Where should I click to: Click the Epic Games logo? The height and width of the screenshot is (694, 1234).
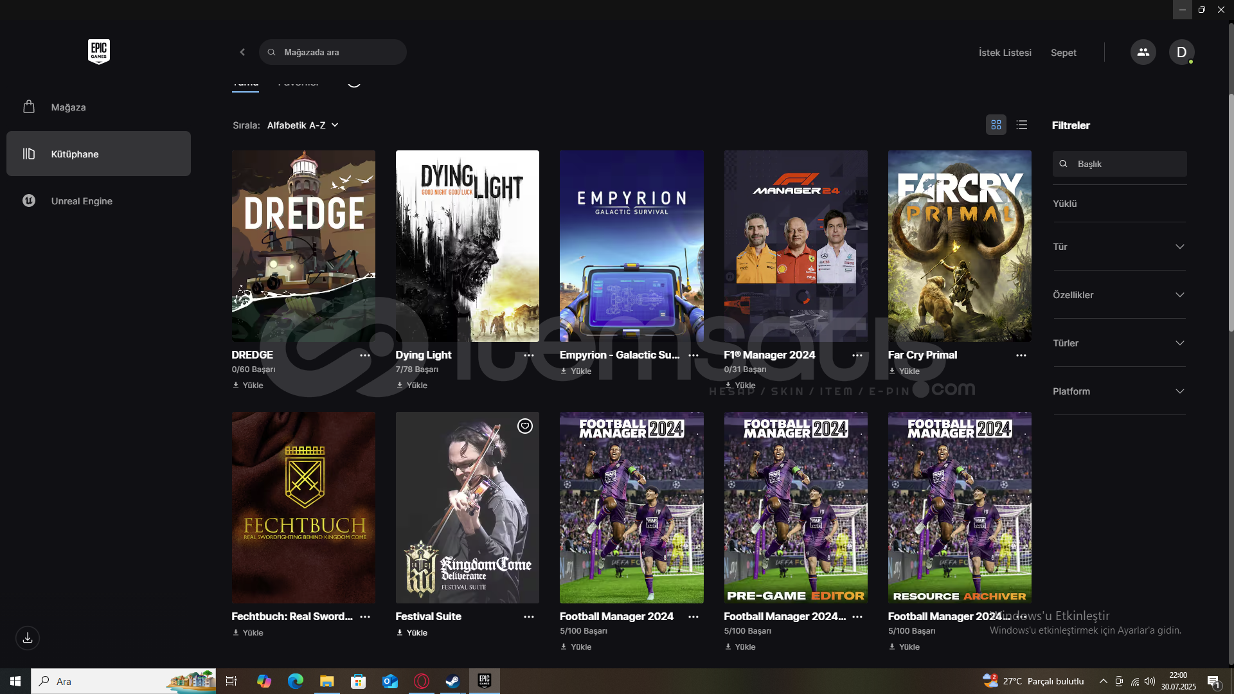coord(99,51)
